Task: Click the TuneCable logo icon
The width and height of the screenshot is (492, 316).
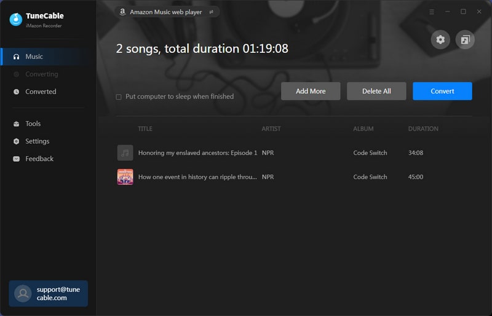Action: pyautogui.click(x=16, y=20)
